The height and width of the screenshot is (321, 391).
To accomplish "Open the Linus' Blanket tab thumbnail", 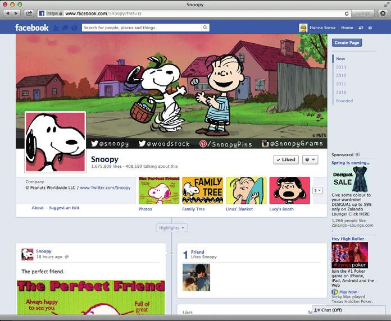I will tap(246, 190).
